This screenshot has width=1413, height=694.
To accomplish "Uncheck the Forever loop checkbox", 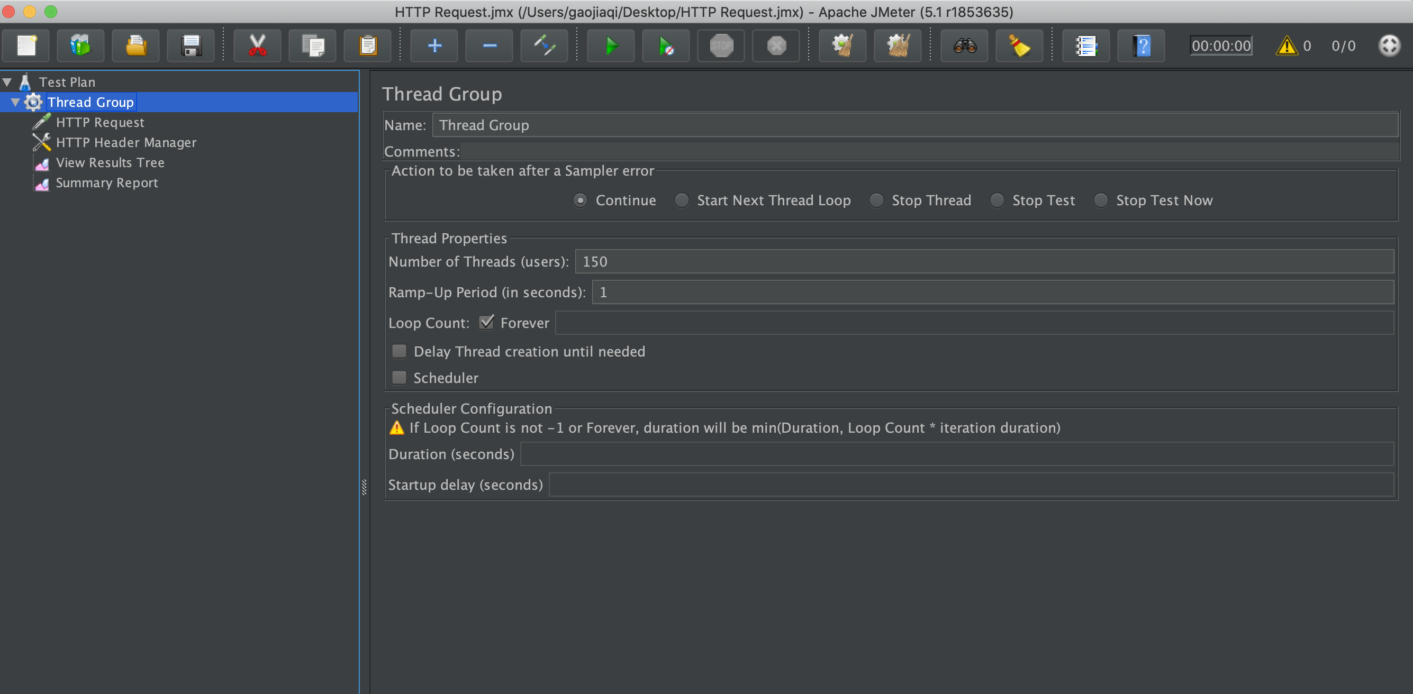I will coord(486,322).
